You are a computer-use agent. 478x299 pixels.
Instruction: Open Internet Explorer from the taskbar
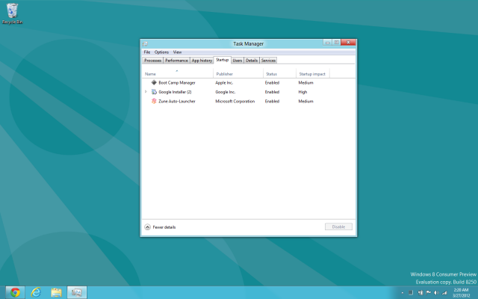(x=36, y=292)
